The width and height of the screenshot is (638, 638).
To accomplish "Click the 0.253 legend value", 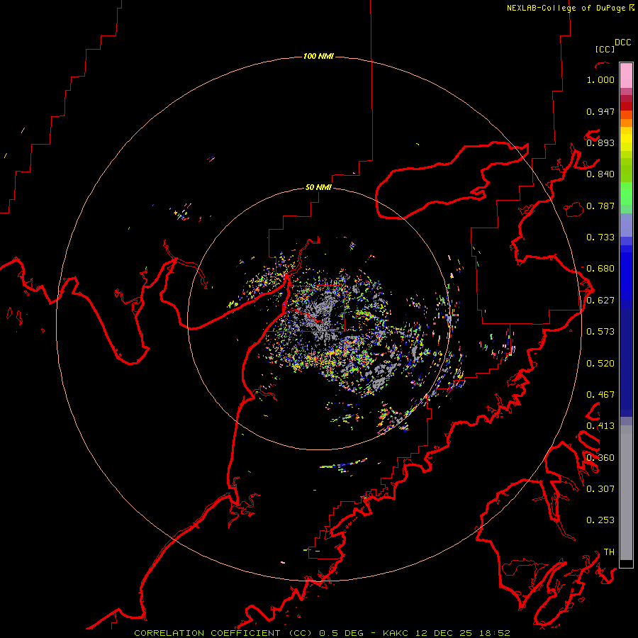I will (x=600, y=520).
